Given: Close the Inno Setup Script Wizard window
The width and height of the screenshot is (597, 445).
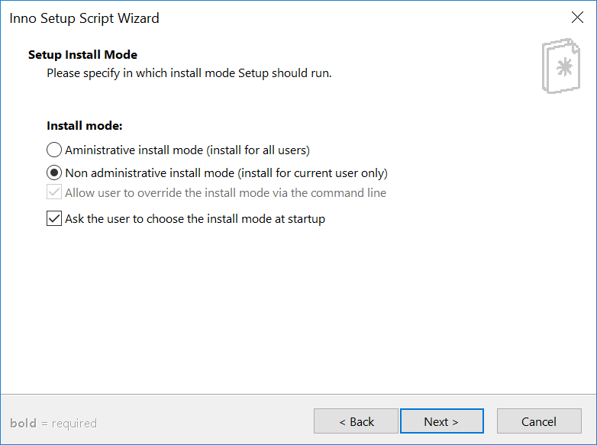Looking at the screenshot, I should pyautogui.click(x=577, y=18).
